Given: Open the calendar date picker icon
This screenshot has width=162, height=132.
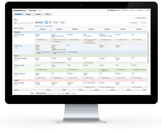Looking at the screenshot, I should 46,22.
